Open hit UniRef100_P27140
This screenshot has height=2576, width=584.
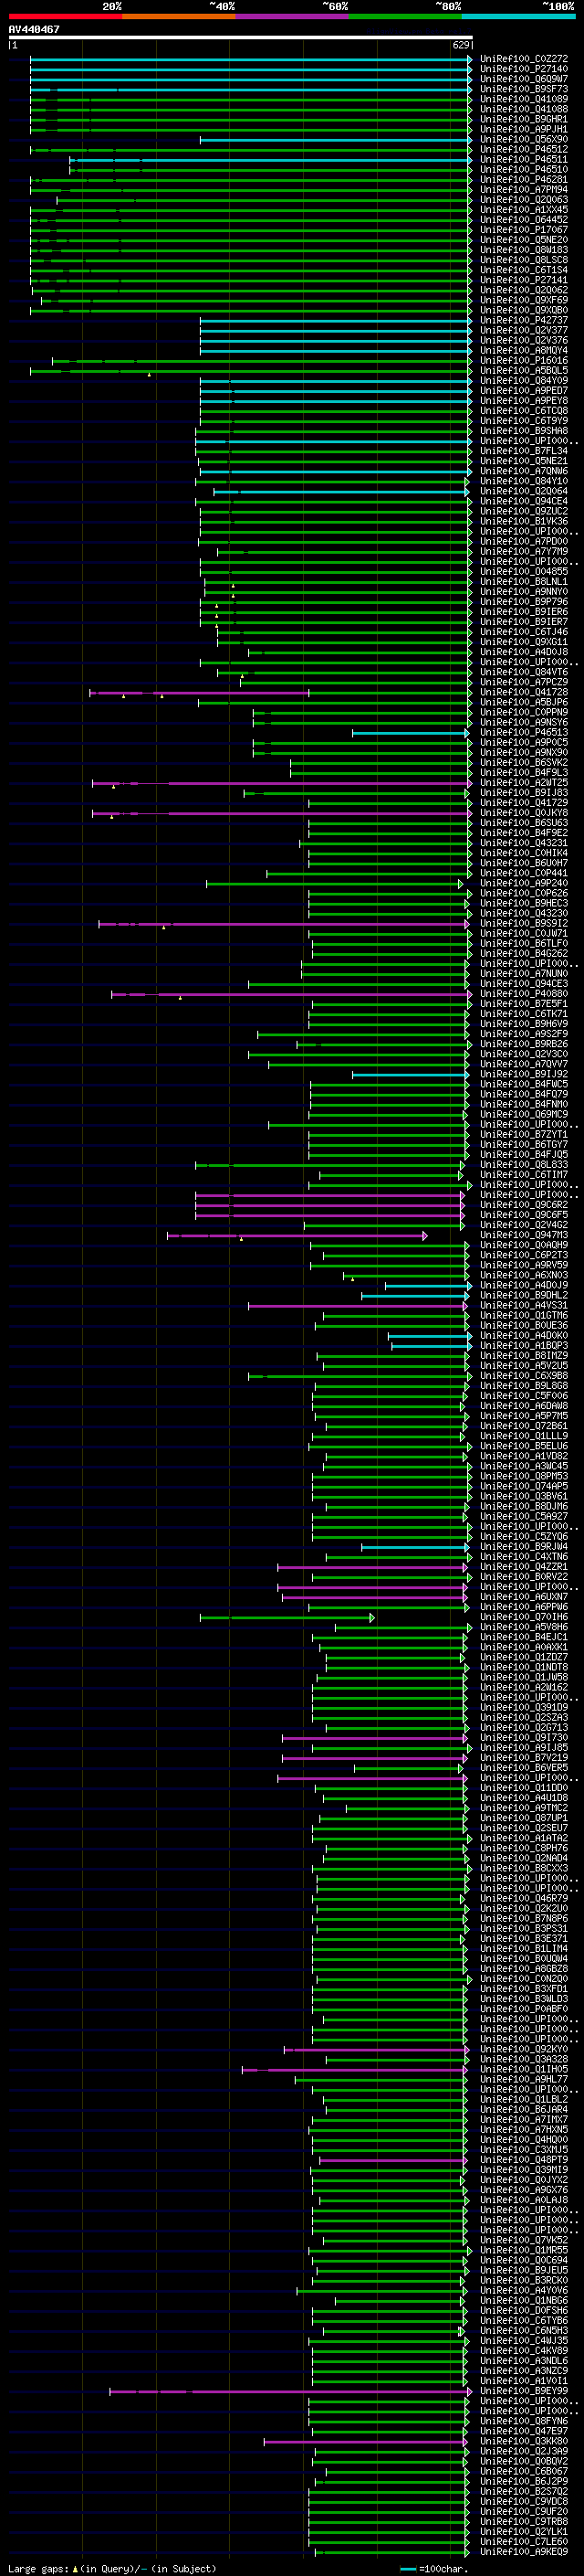[523, 69]
